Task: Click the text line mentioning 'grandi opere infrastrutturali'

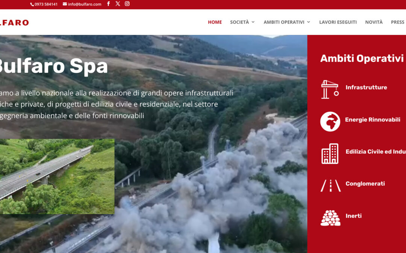Action: [117, 93]
